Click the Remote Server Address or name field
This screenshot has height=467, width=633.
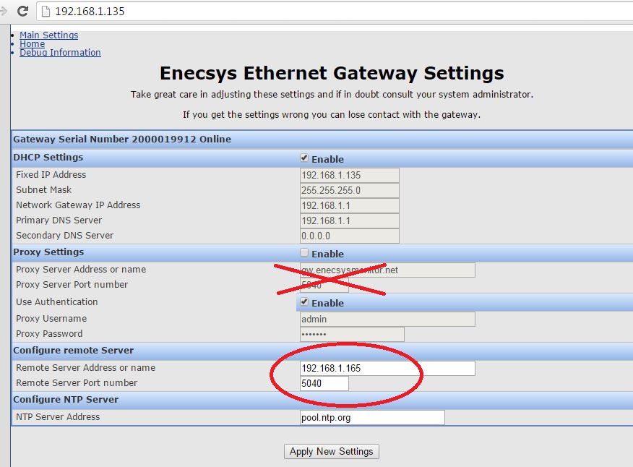click(387, 368)
